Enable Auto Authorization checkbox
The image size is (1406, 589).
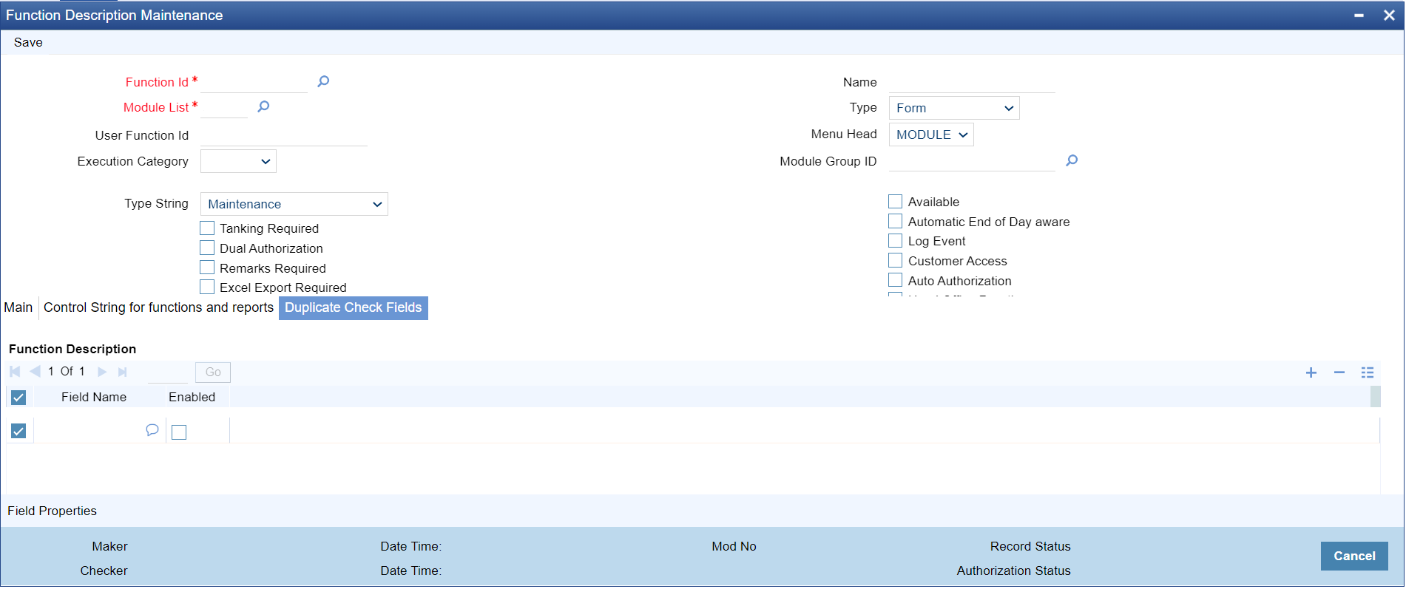coord(895,280)
